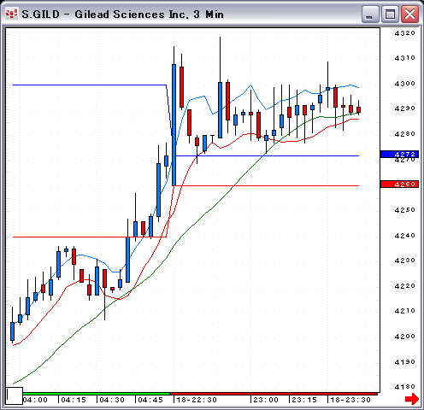The width and height of the screenshot is (424, 410).
Task: Click the window title 'S.GILD - Gilead Sciences Inc, 3 Min'
Action: point(122,15)
